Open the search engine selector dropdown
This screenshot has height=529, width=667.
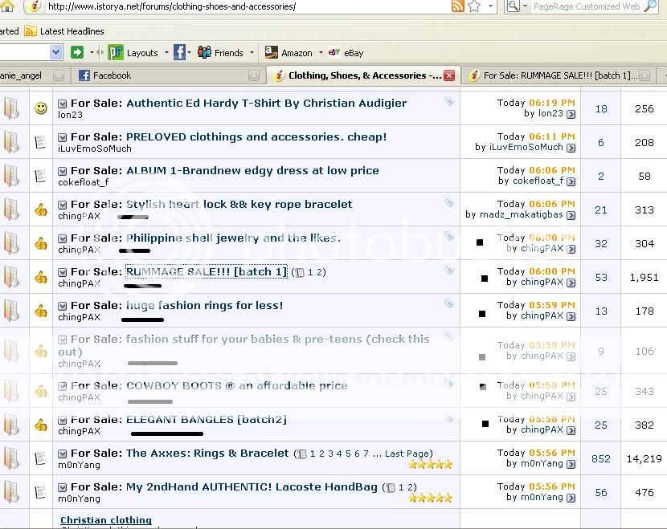coord(515,6)
